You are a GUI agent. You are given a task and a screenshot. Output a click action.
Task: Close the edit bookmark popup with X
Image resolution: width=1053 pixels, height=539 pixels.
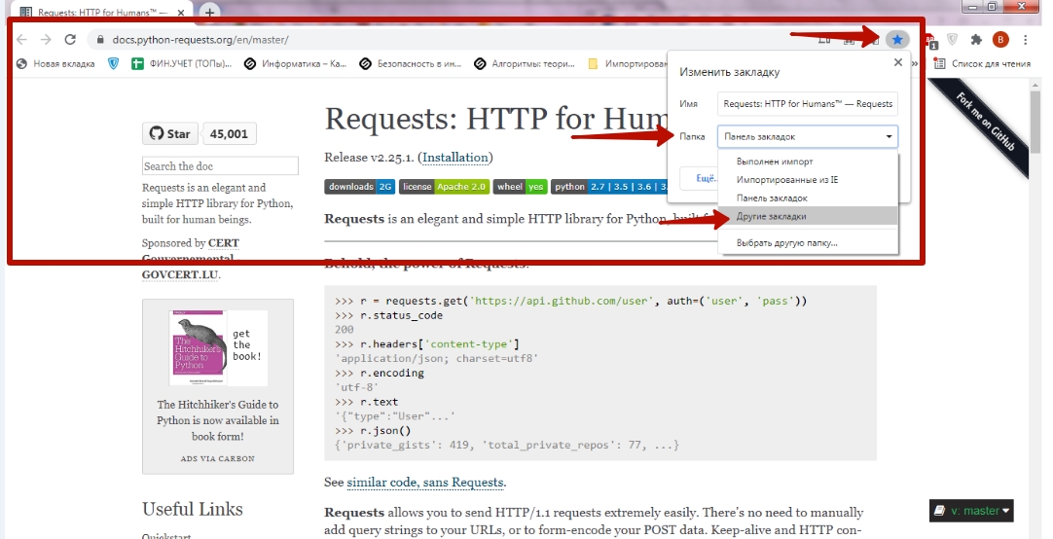[x=897, y=62]
